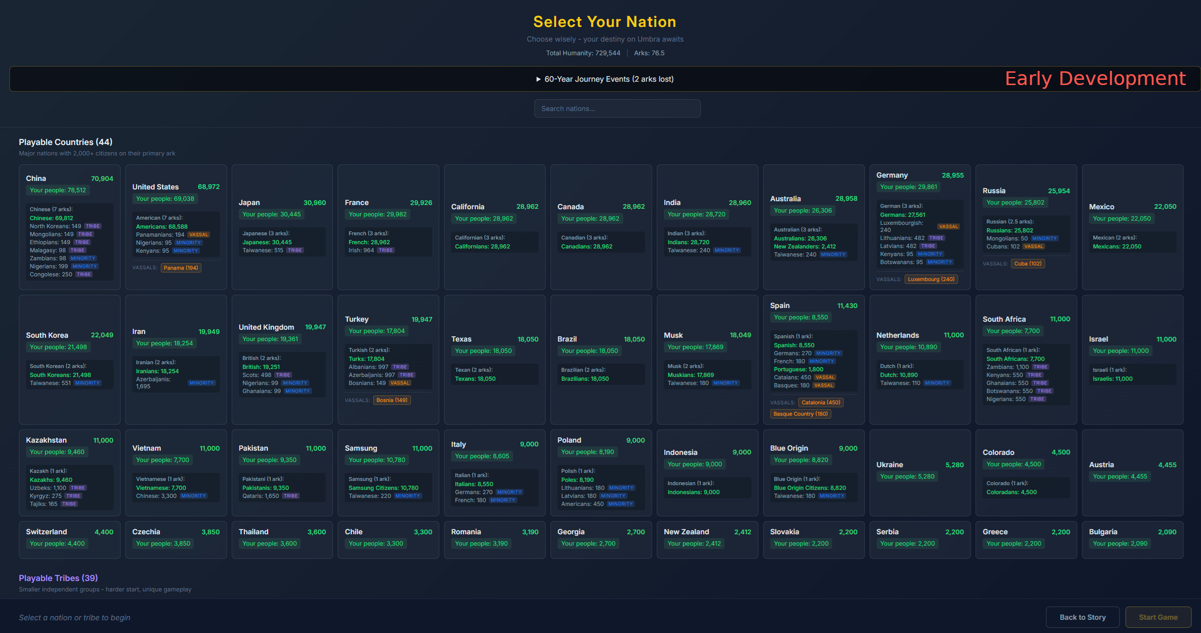Select the Mexico card
This screenshot has width=1201, height=633.
coord(1132,227)
